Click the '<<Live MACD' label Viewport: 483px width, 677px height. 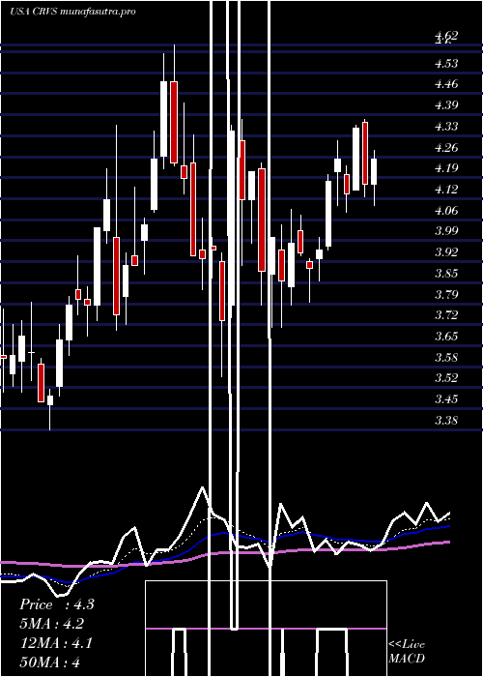click(x=407, y=652)
